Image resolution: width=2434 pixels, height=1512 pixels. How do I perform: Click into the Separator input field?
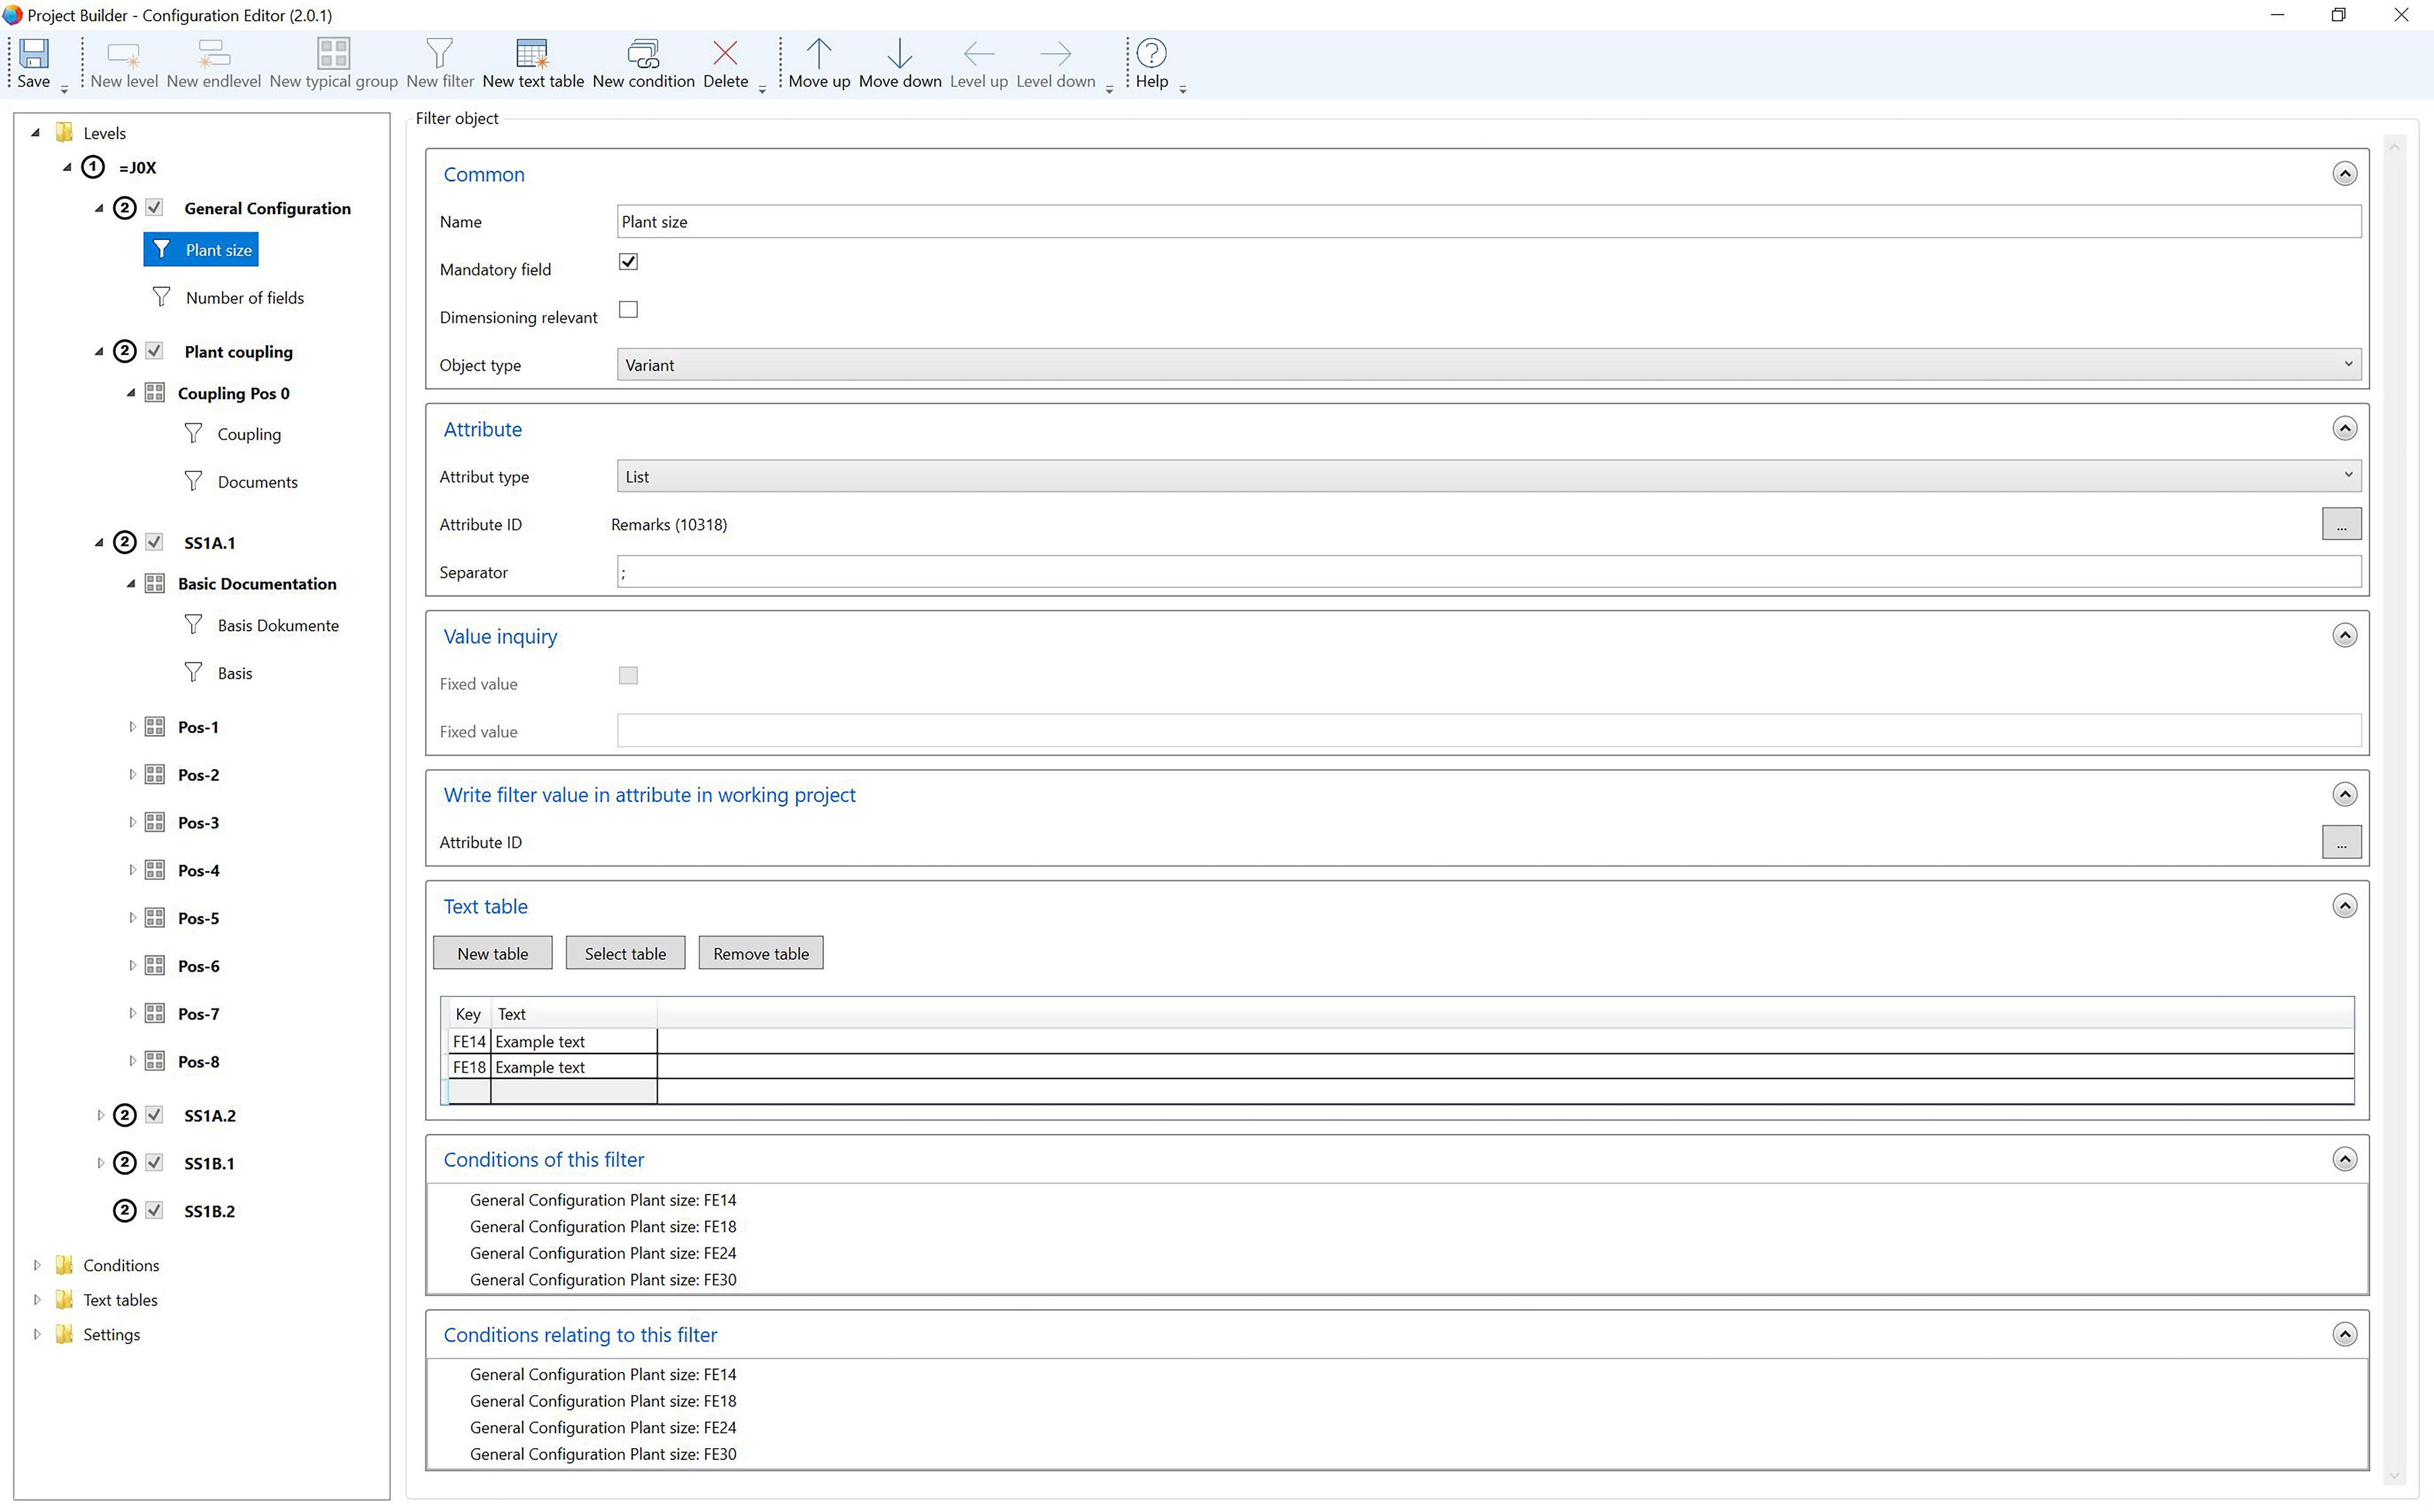click(1488, 573)
